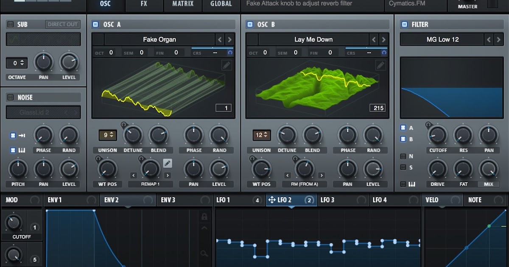The height and width of the screenshot is (267, 509).
Task: Adjust the SUB octave stepper
Action: (x=17, y=63)
